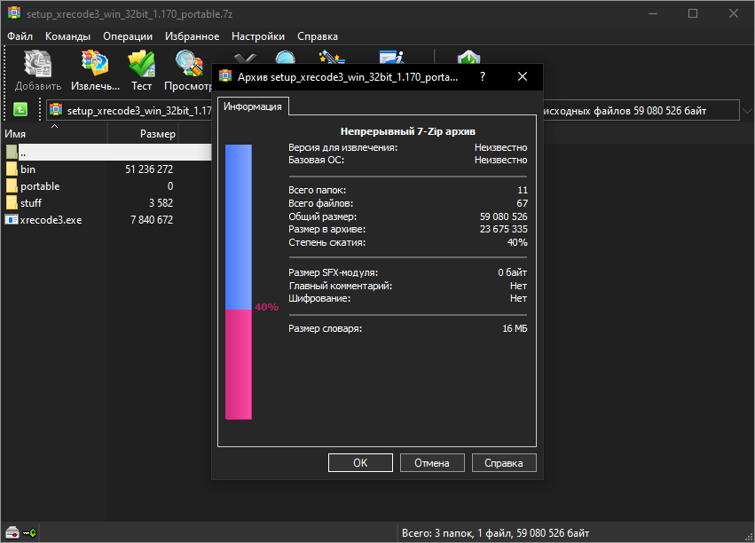Screen dimensions: 755x543
Task: Click status bar text 'Всего: 3 папок, 1 файл'
Action: [457, 533]
